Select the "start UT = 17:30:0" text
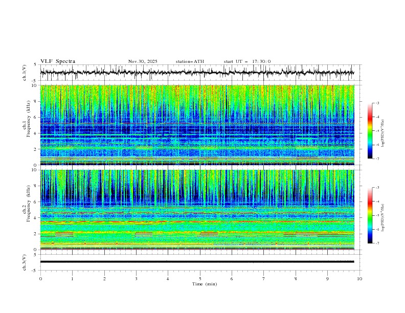The height and width of the screenshot is (313, 405). (x=247, y=61)
